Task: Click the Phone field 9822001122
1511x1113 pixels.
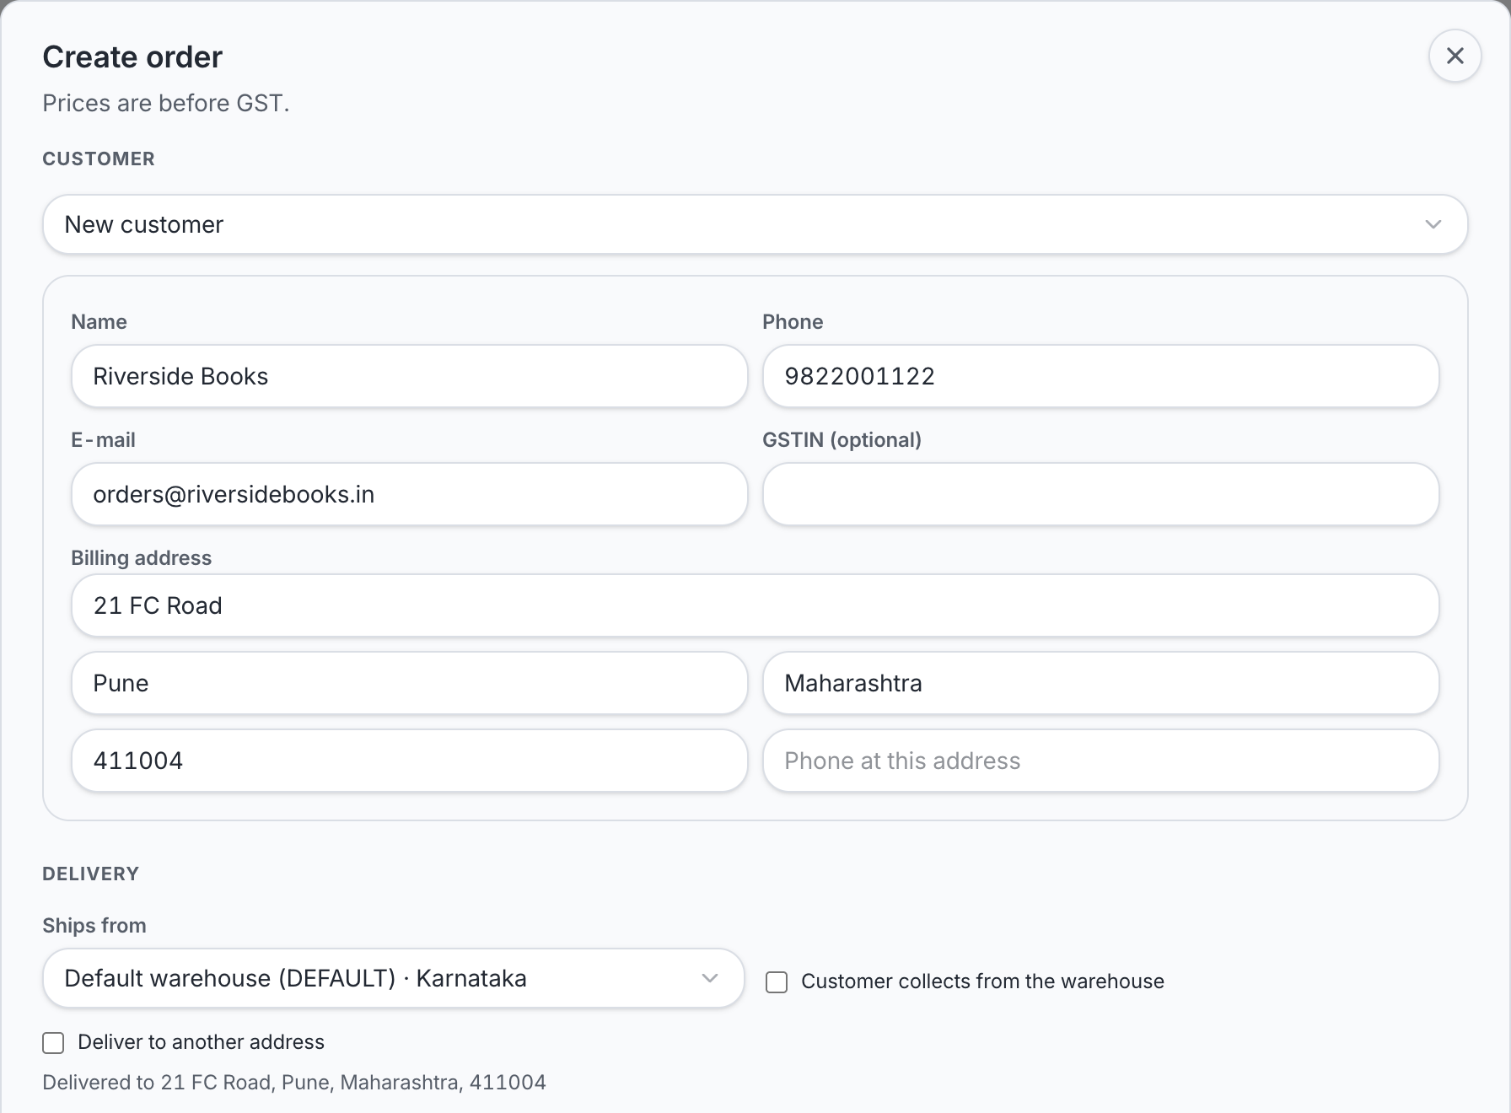Action: tap(1100, 376)
